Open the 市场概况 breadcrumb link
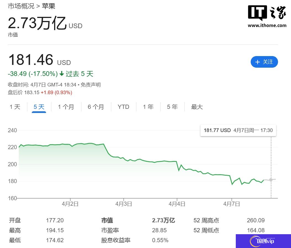 click(x=21, y=6)
